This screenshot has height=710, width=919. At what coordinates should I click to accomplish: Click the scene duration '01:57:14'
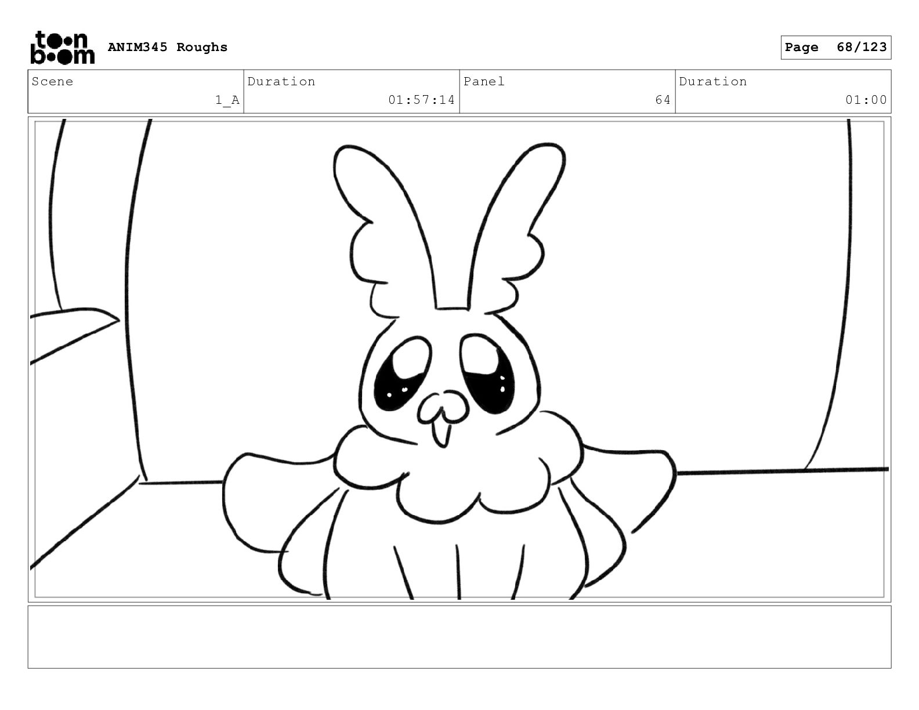pyautogui.click(x=421, y=100)
